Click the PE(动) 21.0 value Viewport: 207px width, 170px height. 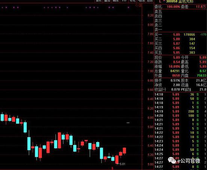tap(203, 89)
